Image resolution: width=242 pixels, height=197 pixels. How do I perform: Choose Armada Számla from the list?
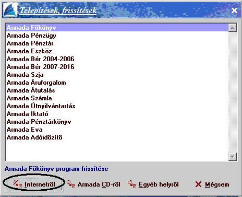coord(117,98)
